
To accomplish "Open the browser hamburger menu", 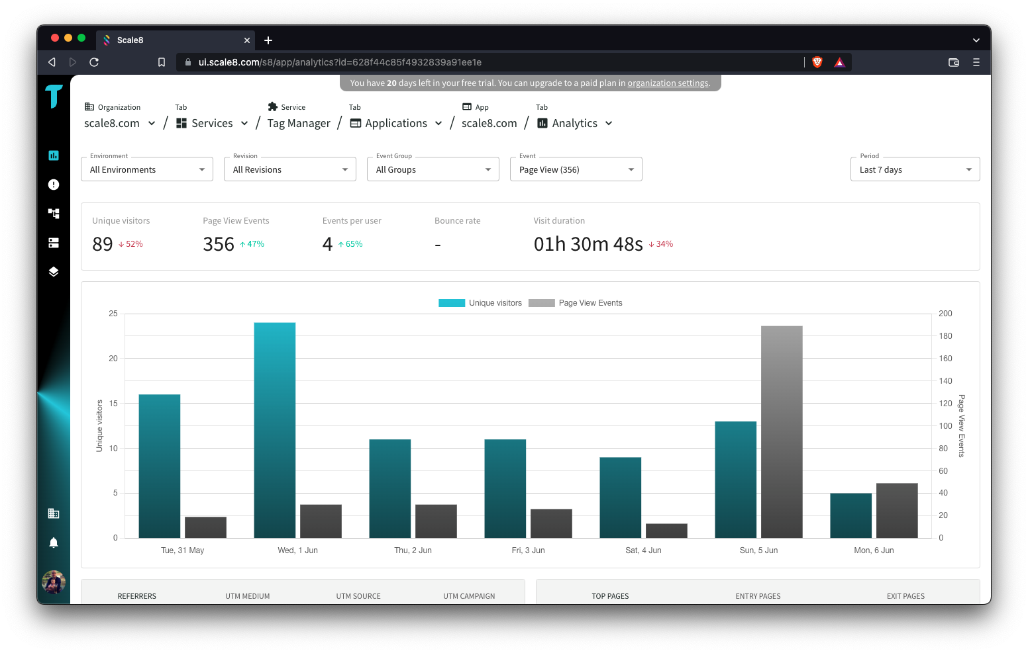I will 976,62.
